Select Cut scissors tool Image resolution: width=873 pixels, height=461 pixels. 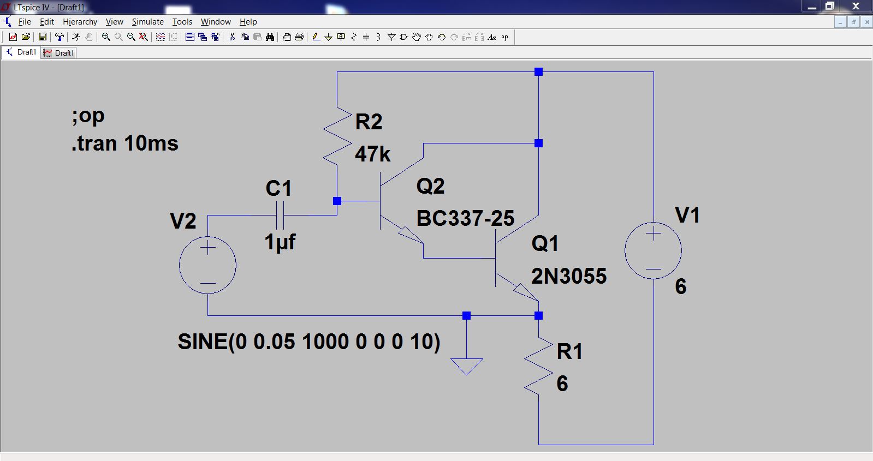point(232,37)
